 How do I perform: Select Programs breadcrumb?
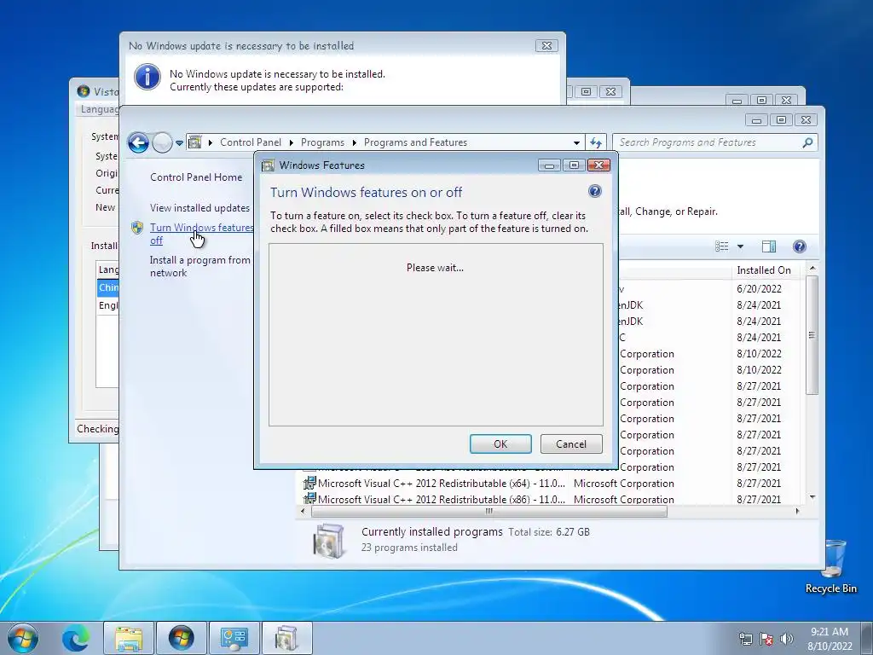point(322,142)
